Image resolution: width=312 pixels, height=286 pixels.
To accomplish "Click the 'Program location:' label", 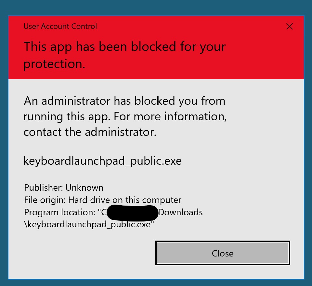I will point(60,212).
